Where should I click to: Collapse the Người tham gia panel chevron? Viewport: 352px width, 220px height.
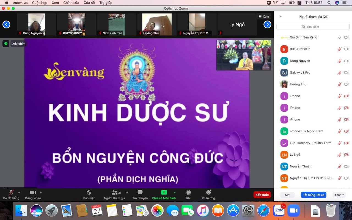click(x=280, y=17)
